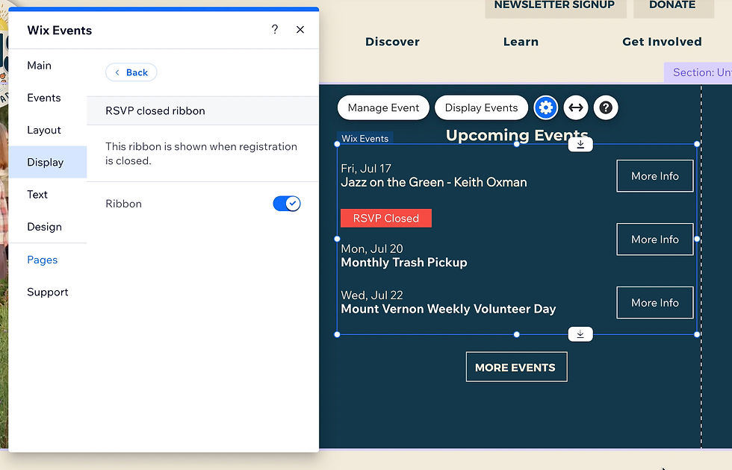Viewport: 732px width, 470px height.
Task: Click the Fri, Jul 17 date
Action: tap(366, 169)
